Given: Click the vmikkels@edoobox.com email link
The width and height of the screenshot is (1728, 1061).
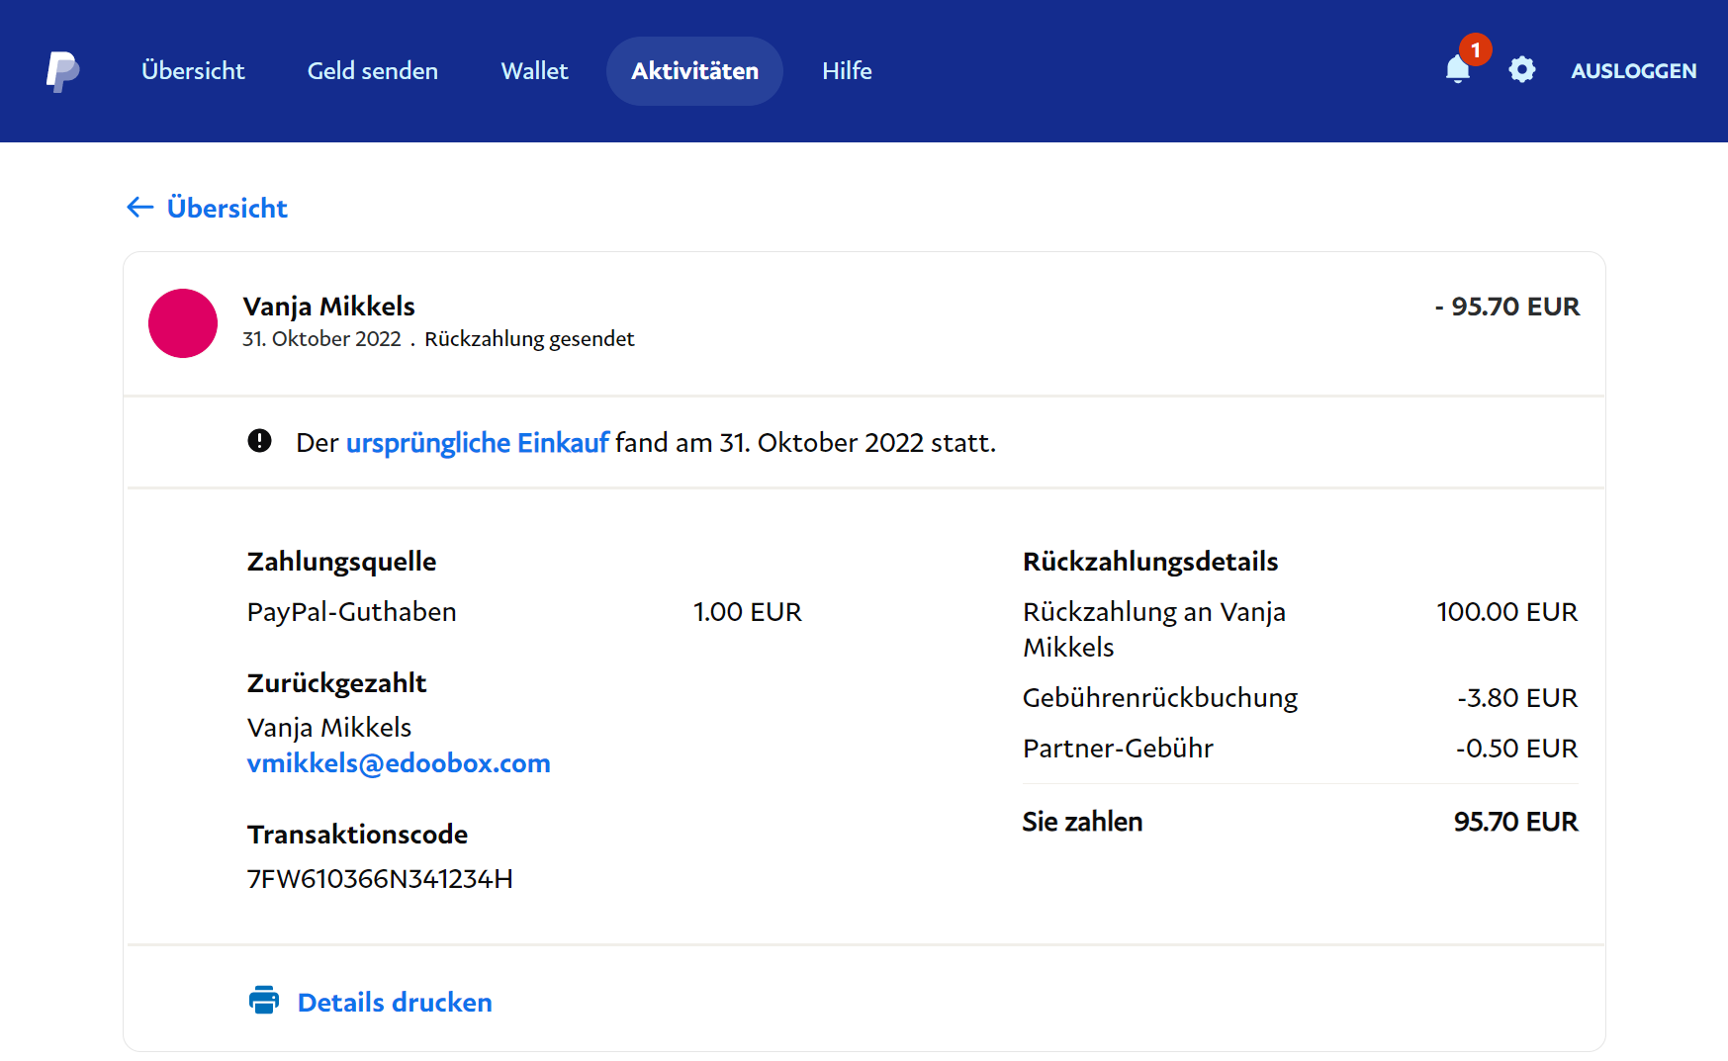Looking at the screenshot, I should pyautogui.click(x=399, y=763).
